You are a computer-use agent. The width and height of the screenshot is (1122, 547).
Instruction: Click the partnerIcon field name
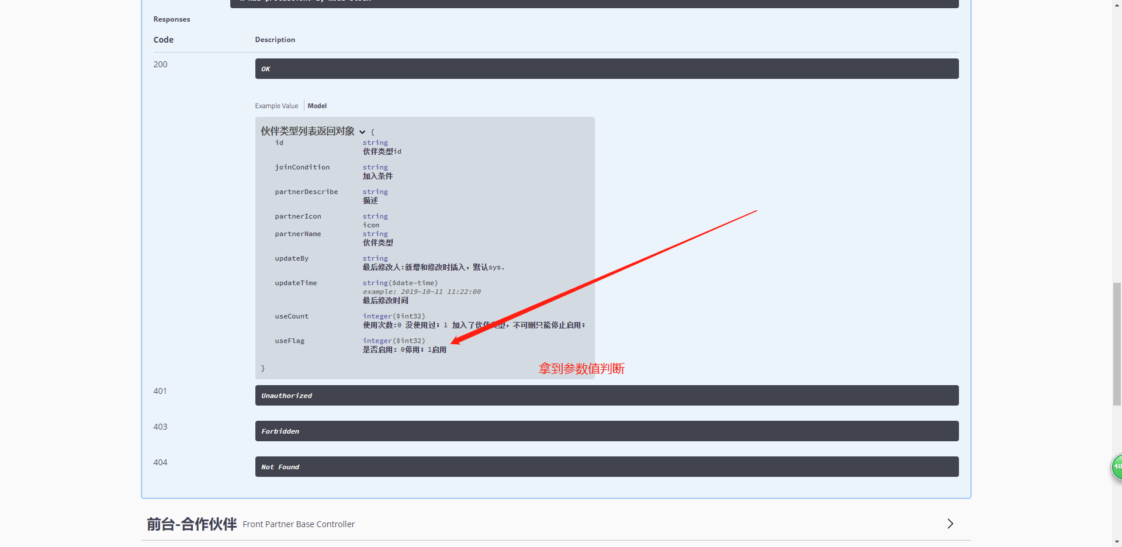pos(298,216)
